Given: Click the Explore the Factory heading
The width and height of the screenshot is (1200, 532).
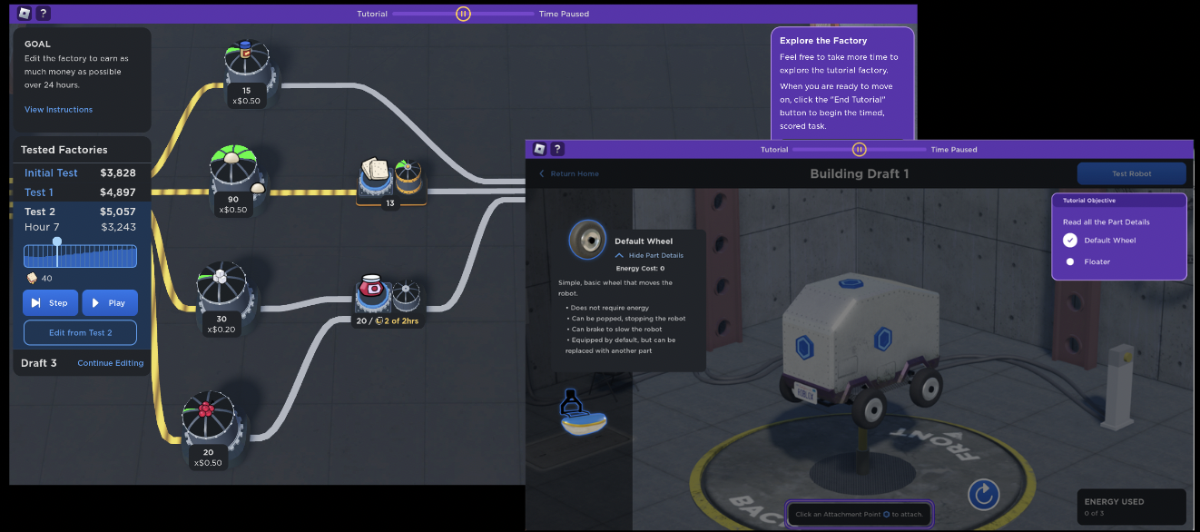Looking at the screenshot, I should pos(823,41).
